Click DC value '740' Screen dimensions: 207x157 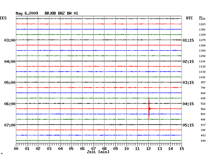click(x=203, y=88)
